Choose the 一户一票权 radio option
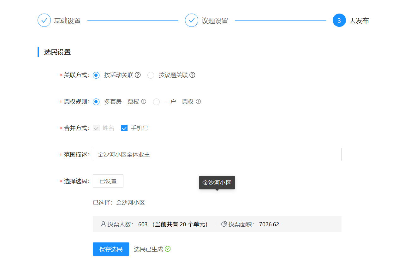The height and width of the screenshot is (262, 411). point(156,102)
